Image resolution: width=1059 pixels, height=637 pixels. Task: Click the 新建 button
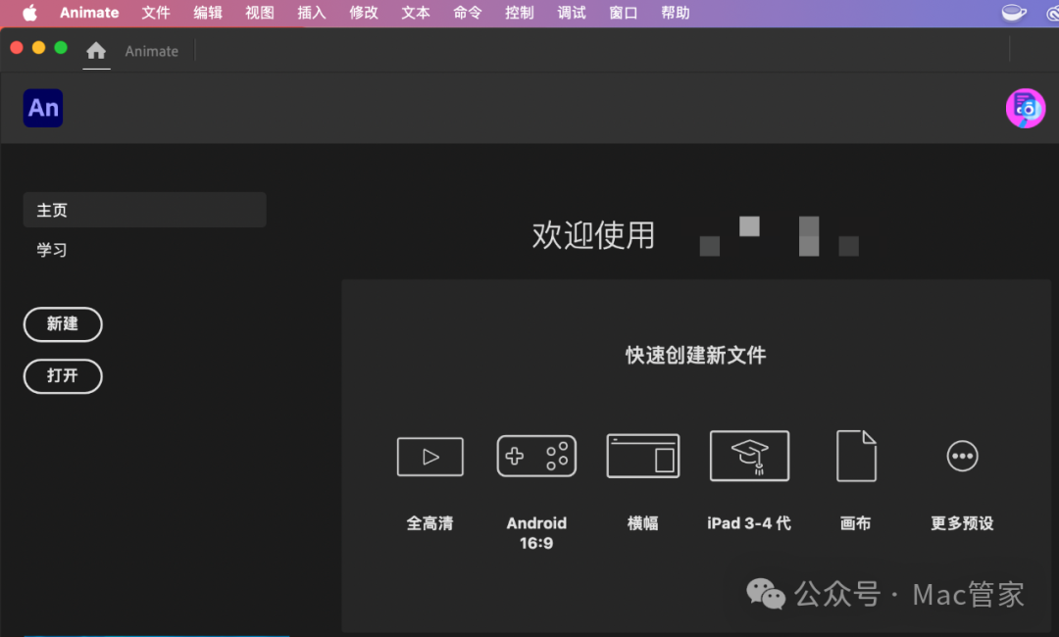[x=63, y=324]
